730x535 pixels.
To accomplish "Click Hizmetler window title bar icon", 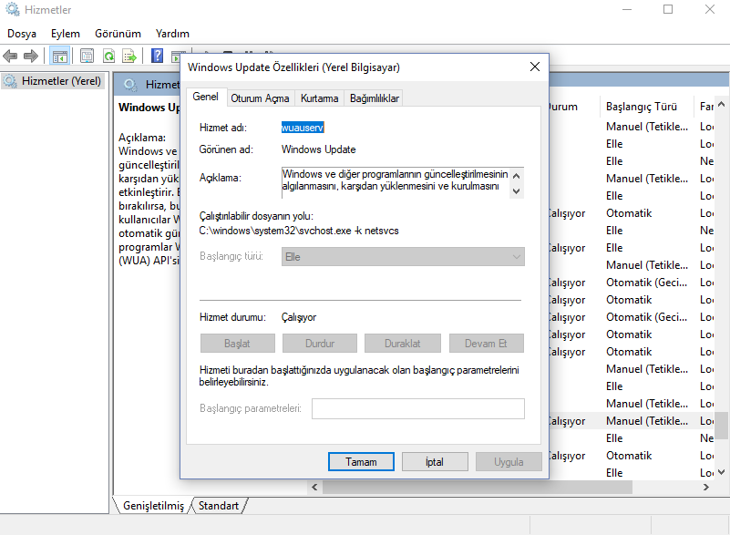I will point(13,9).
